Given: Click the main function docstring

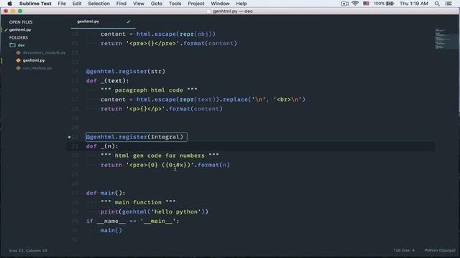Looking at the screenshot, I should tap(138, 202).
